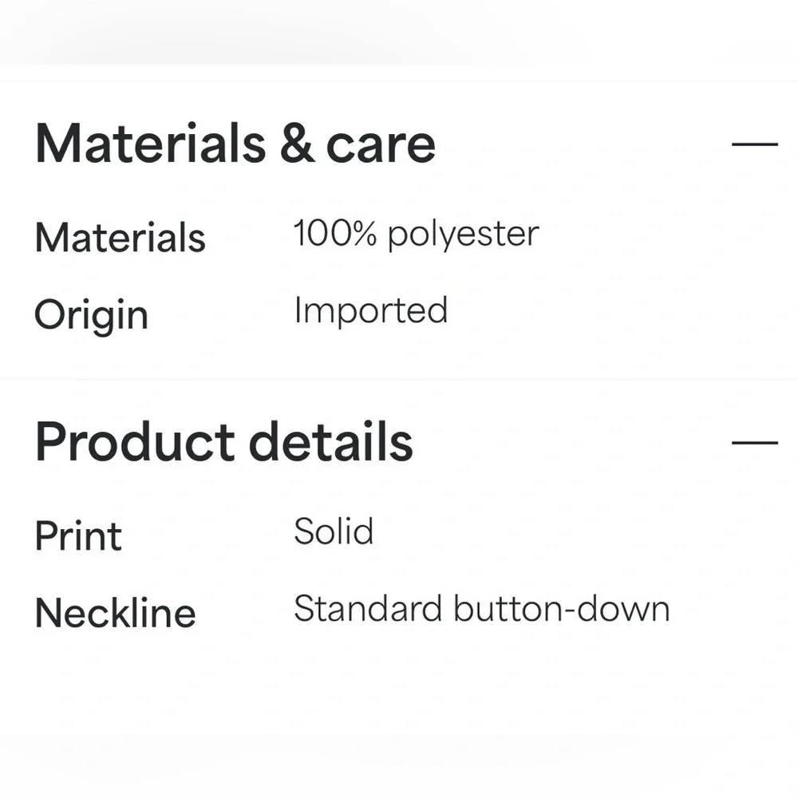This screenshot has width=798, height=798.
Task: Select the Materials row label
Action: tap(120, 238)
